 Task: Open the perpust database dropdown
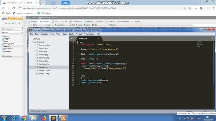click(x=12, y=32)
